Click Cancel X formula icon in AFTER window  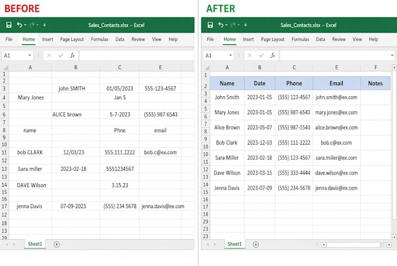coord(250,55)
